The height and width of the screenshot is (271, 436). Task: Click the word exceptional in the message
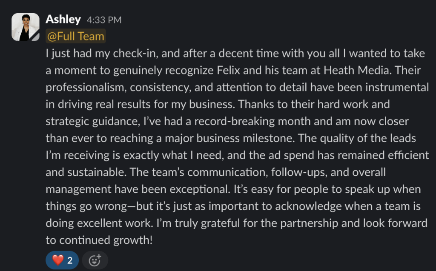click(200, 189)
